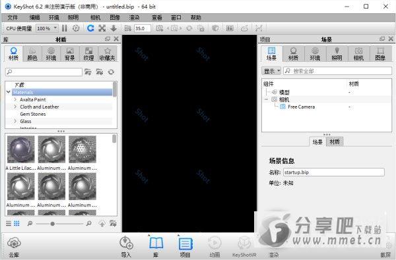
Task: Select Free Camera in scene tree
Action: coord(302,107)
